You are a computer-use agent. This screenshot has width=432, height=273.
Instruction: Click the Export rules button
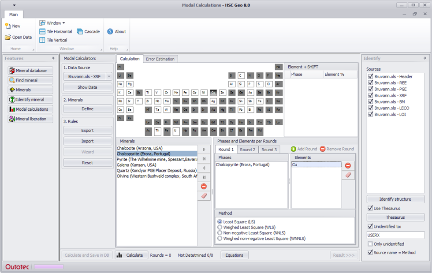tap(87, 130)
